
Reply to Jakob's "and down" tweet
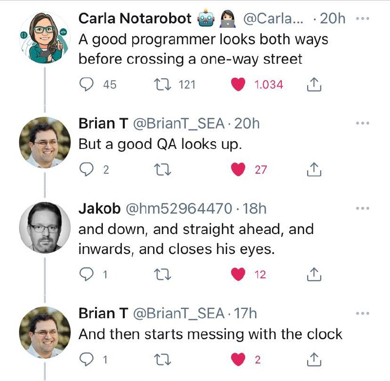pyautogui.click(x=86, y=274)
